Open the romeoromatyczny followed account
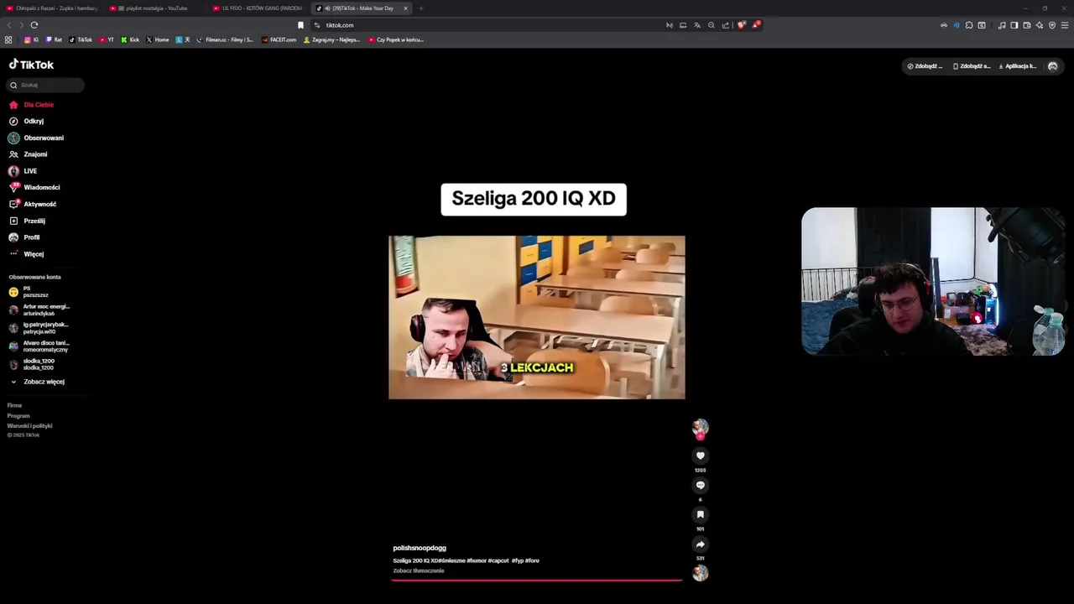 pyautogui.click(x=39, y=346)
